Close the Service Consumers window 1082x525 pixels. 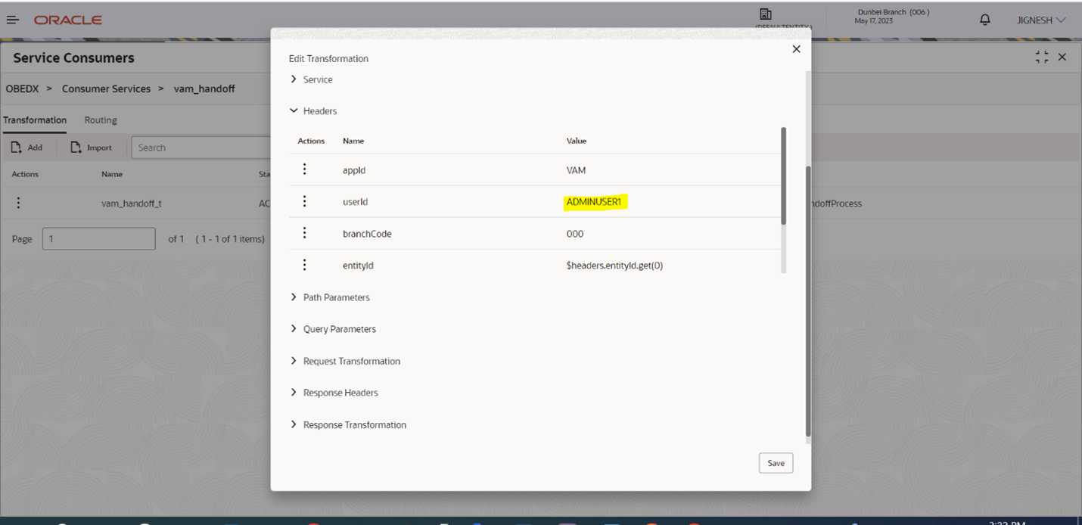point(1062,57)
